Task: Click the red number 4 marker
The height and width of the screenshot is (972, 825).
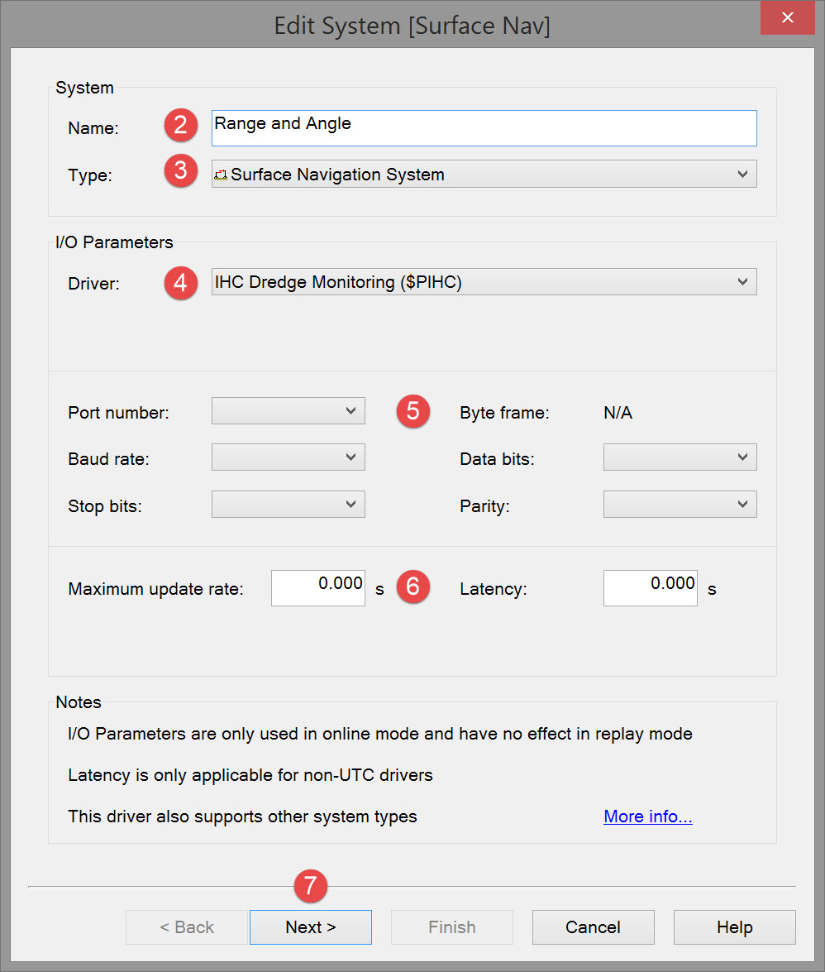Action: point(181,284)
